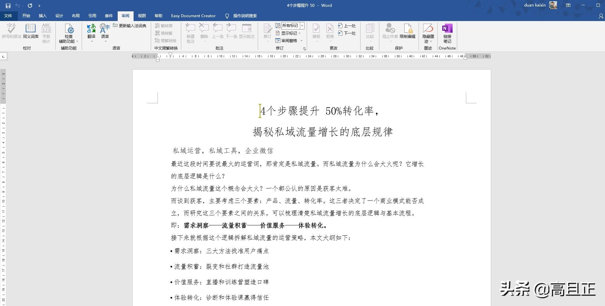Run the accessibility checker (检查辅助功能)
Screen dimensions: 605x306
[68, 32]
